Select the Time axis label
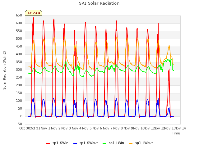 coord(176,133)
